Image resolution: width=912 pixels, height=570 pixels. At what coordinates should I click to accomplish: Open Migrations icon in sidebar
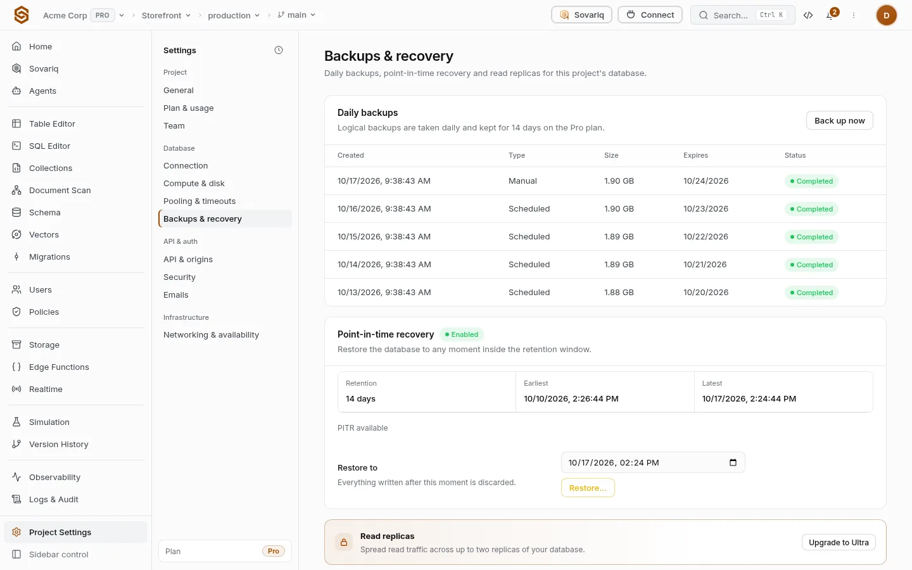[16, 256]
